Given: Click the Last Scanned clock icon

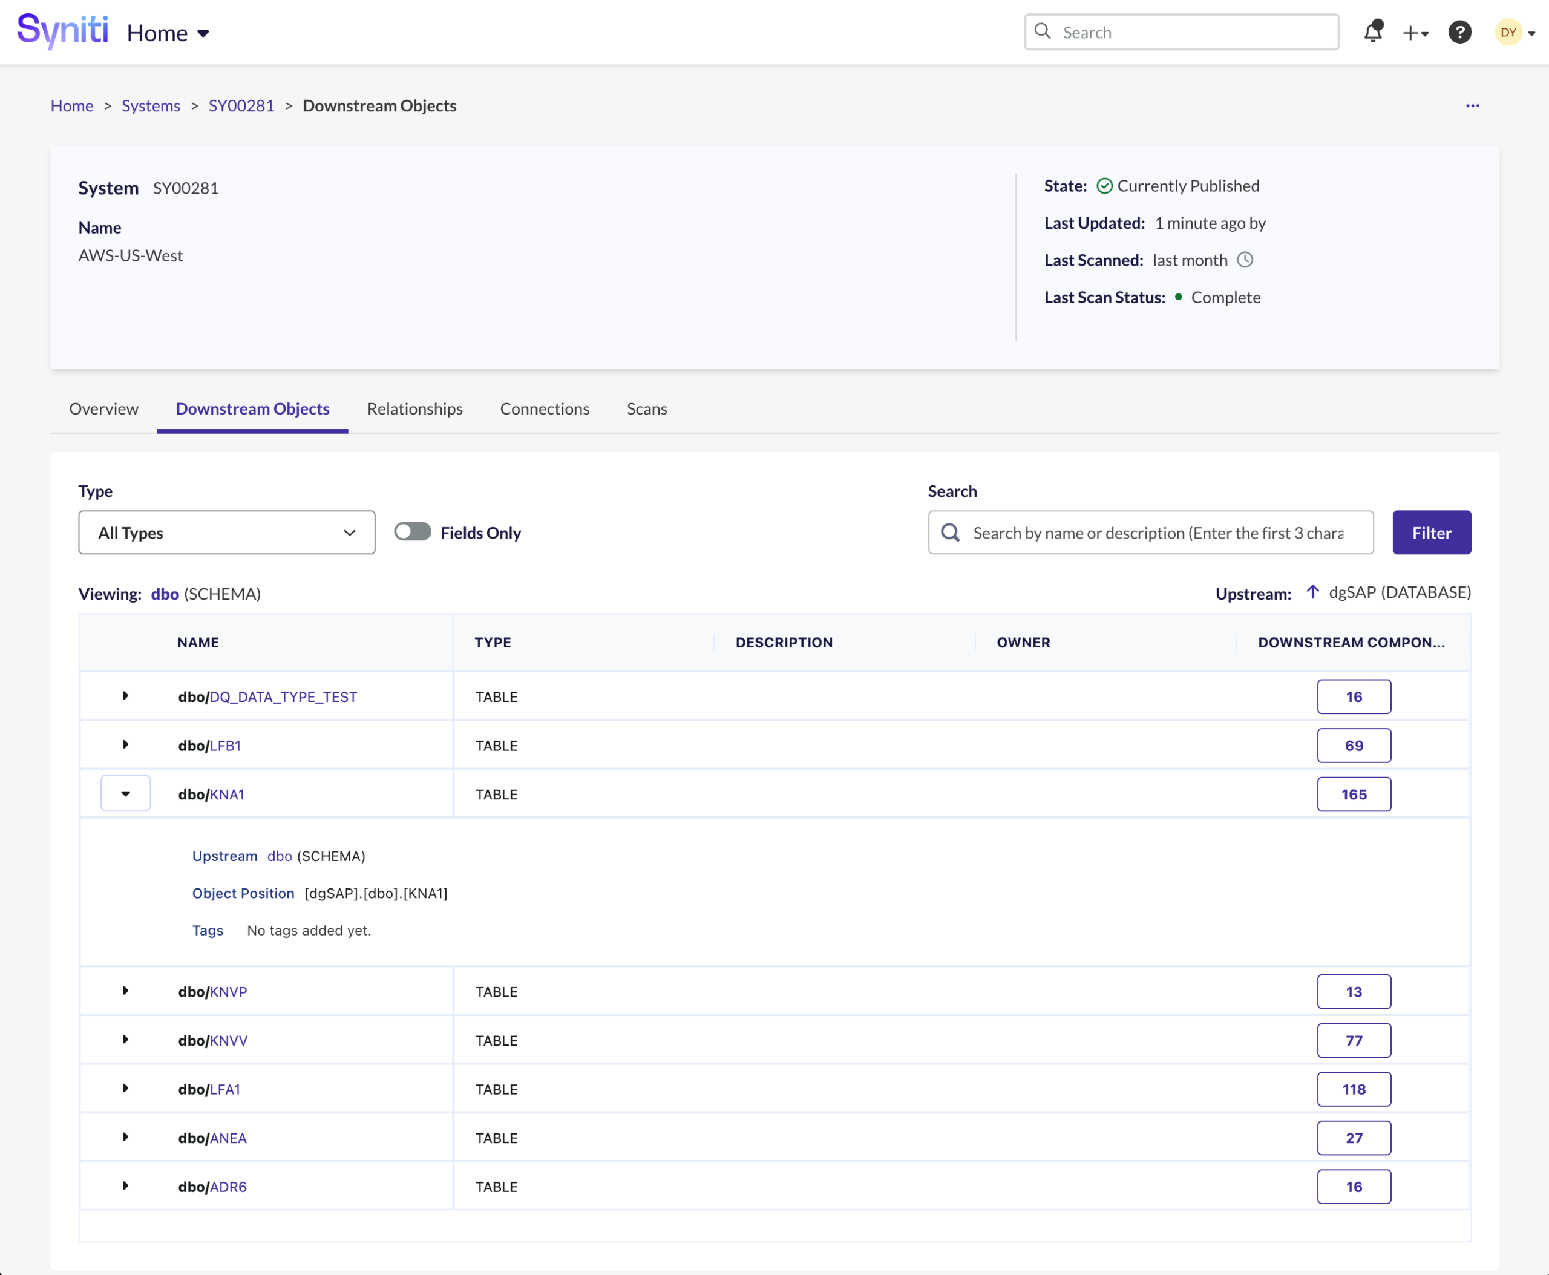Looking at the screenshot, I should click(1245, 260).
